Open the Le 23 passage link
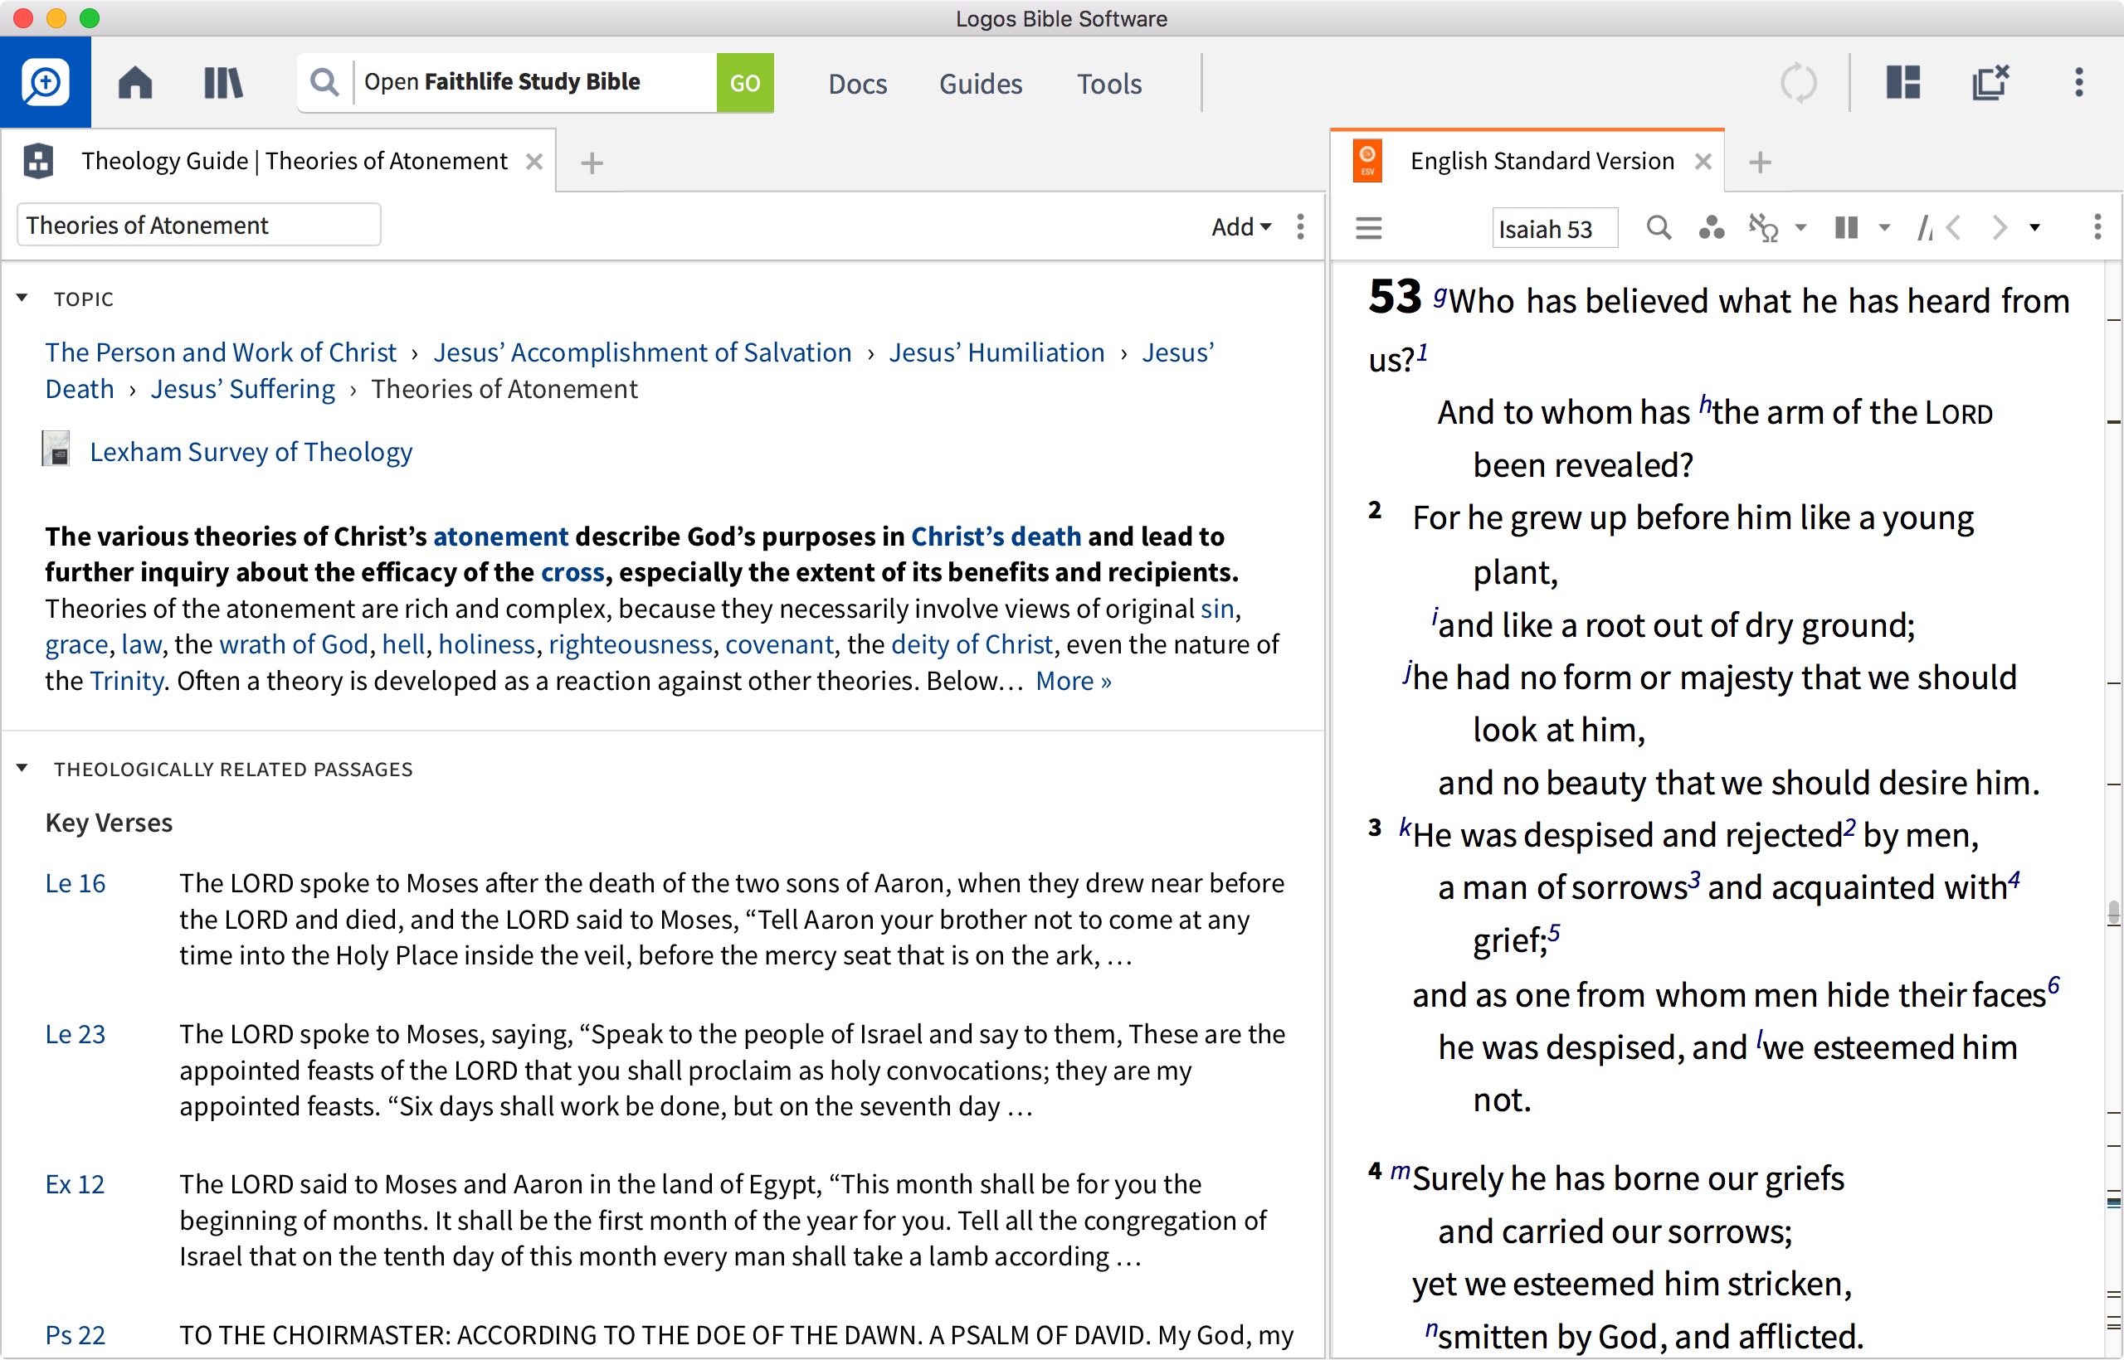 point(76,1034)
